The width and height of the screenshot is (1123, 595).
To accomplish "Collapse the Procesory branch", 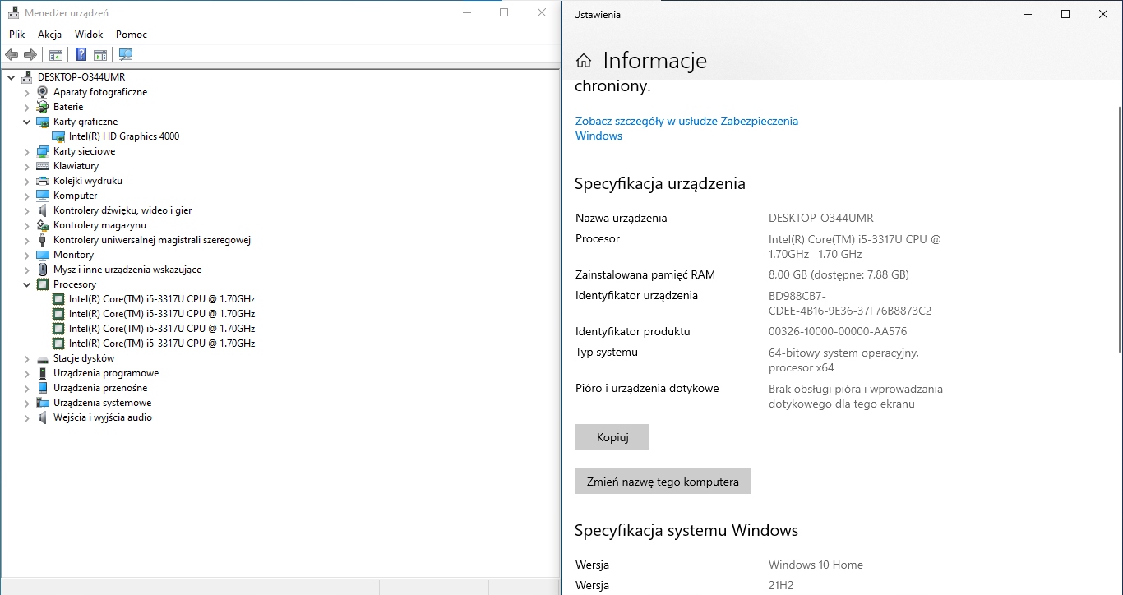I will 26,284.
